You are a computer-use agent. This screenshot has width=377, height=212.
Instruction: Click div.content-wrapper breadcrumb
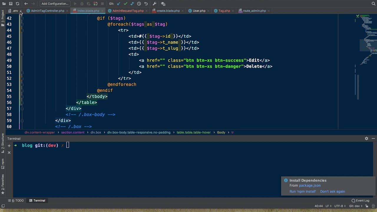(39, 132)
